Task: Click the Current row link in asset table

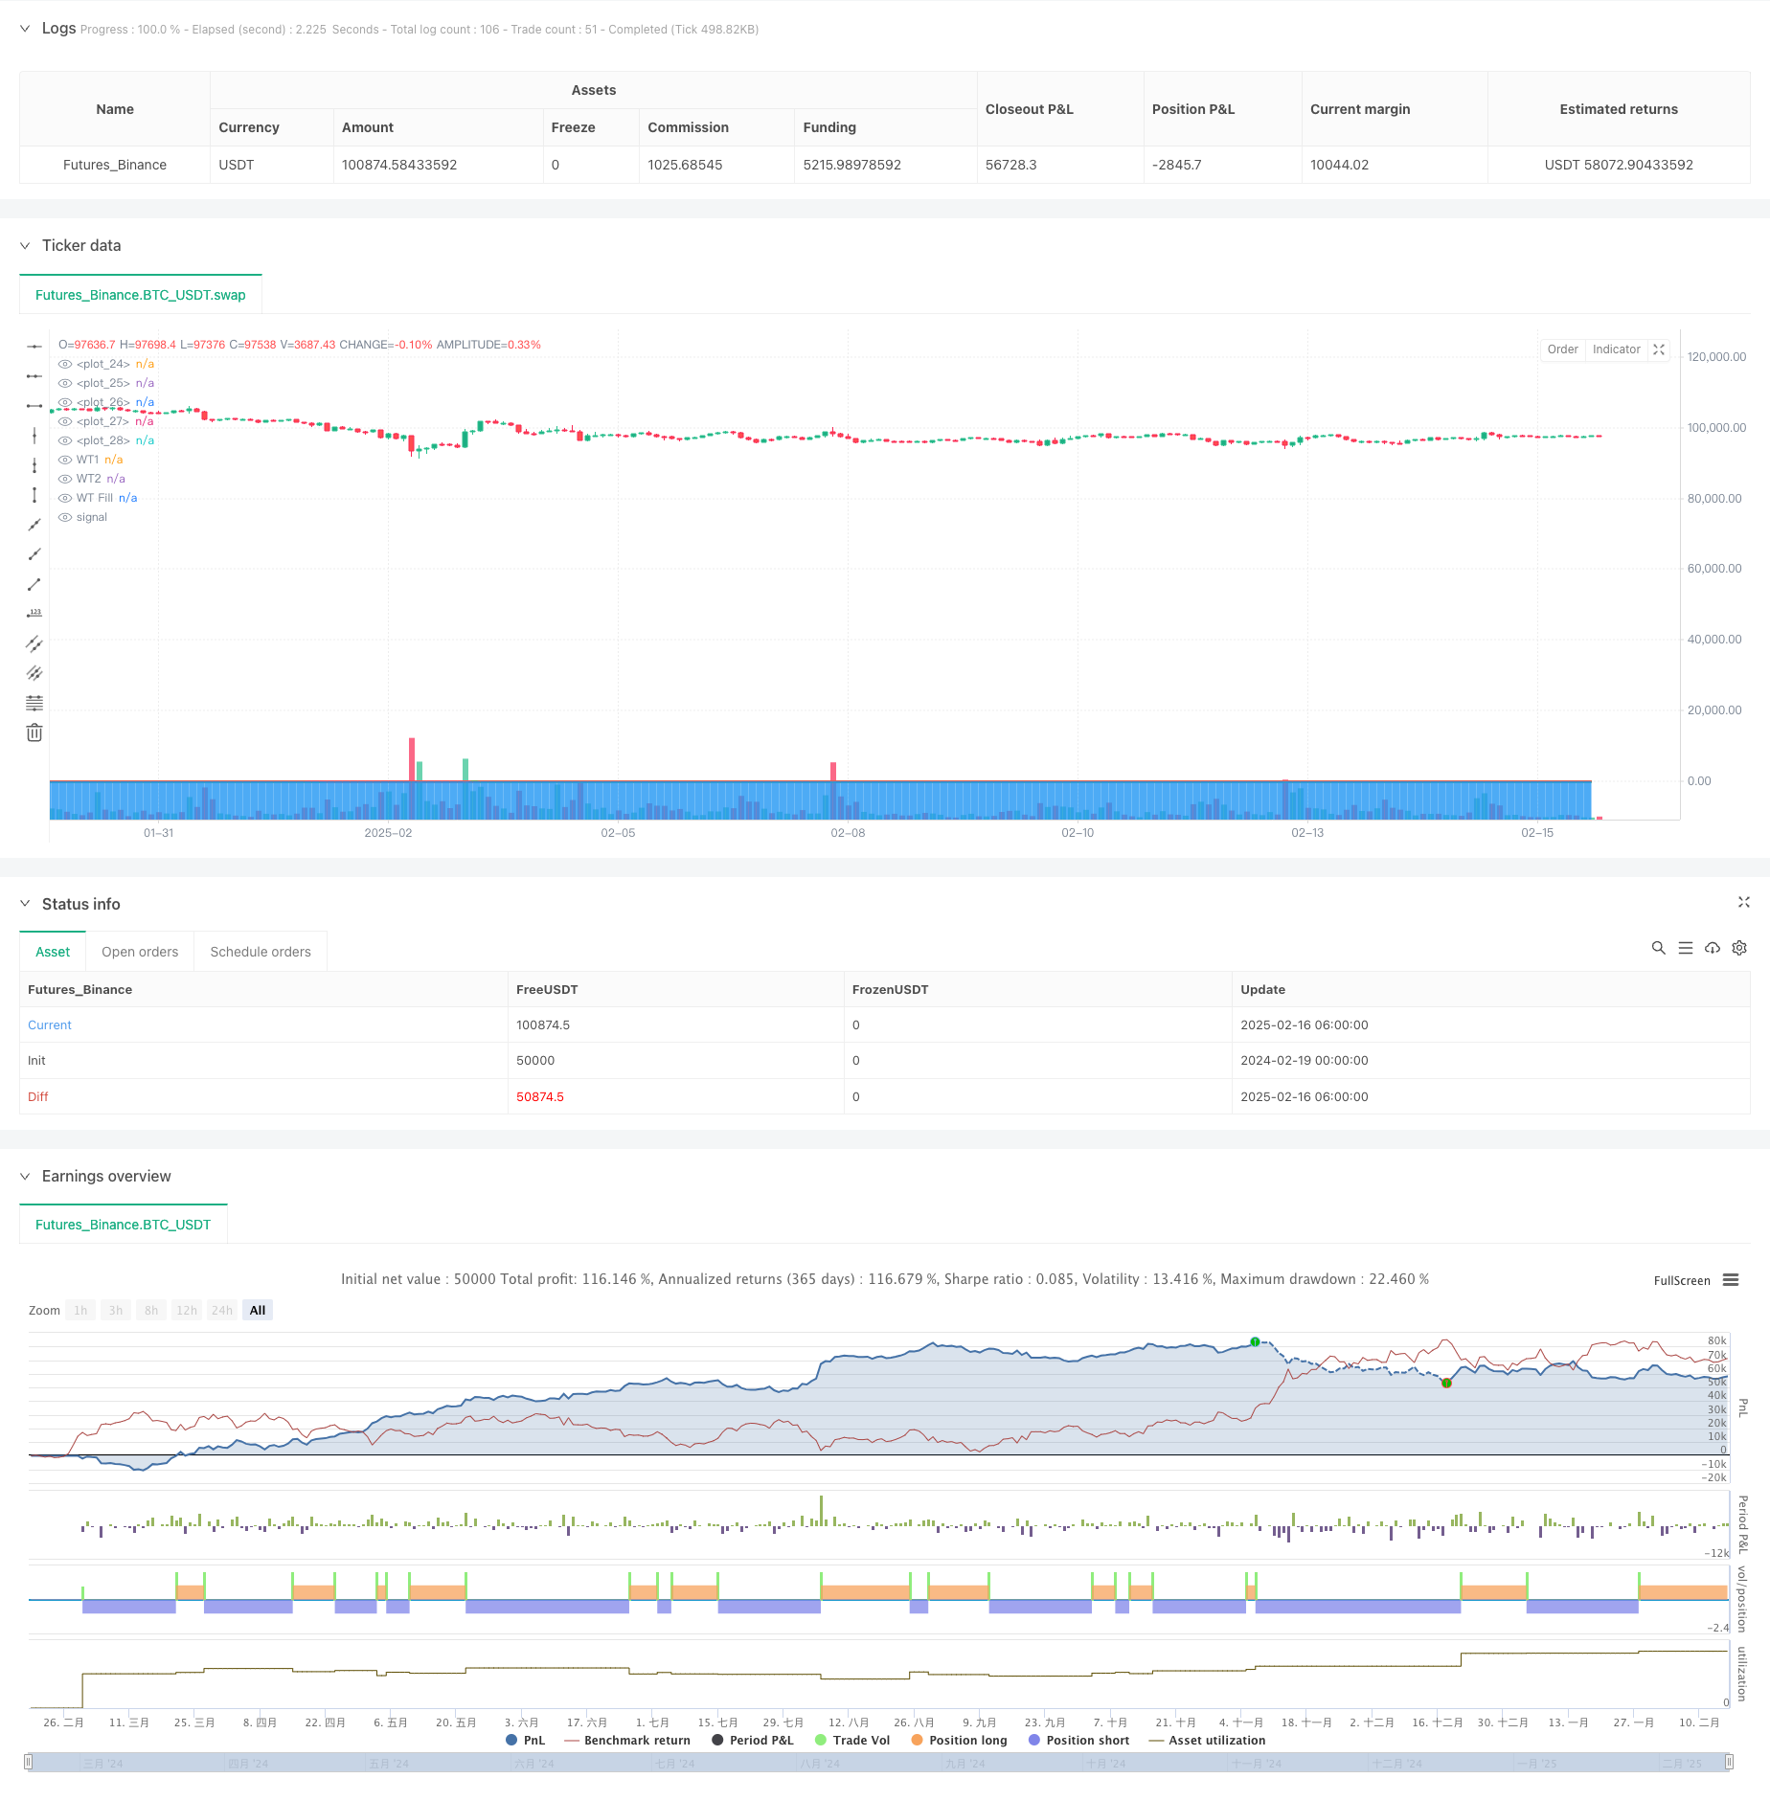Action: (x=50, y=1024)
